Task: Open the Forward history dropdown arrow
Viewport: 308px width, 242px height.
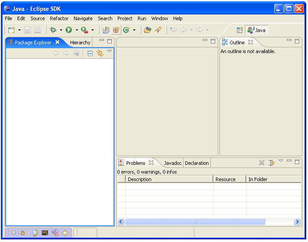Action: 208,30
